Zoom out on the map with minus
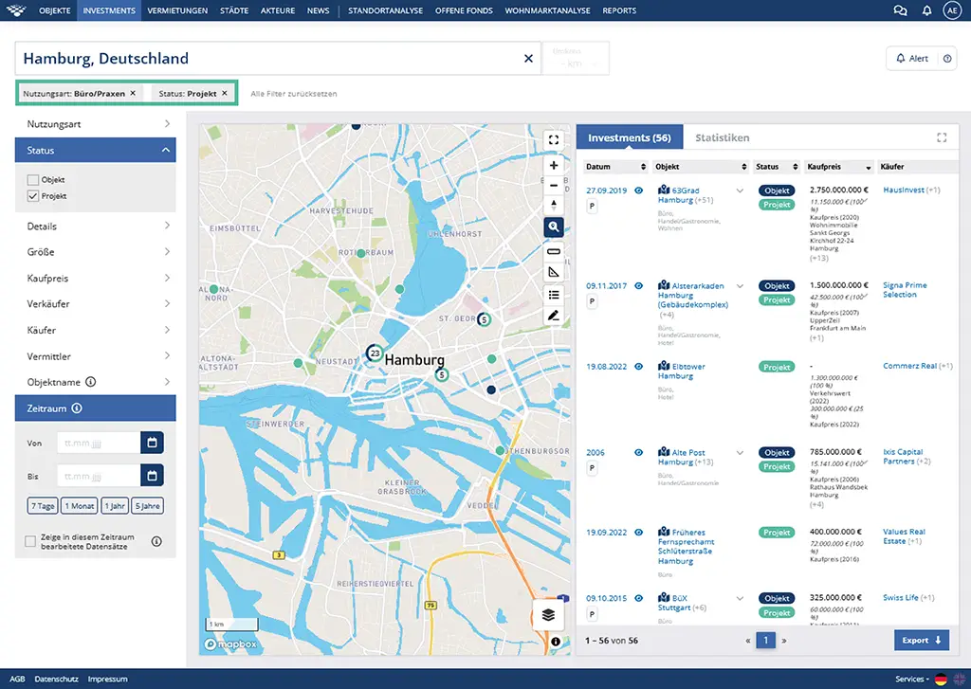Image resolution: width=971 pixels, height=689 pixels. (x=554, y=185)
